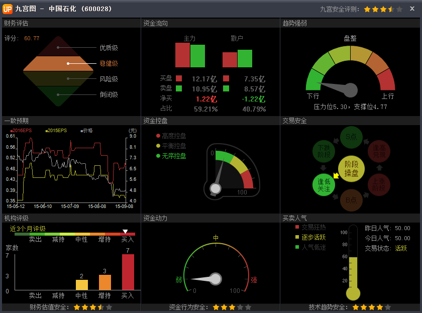
Task: Click the 散户 净买 value -1.22亿
Action: (x=254, y=99)
